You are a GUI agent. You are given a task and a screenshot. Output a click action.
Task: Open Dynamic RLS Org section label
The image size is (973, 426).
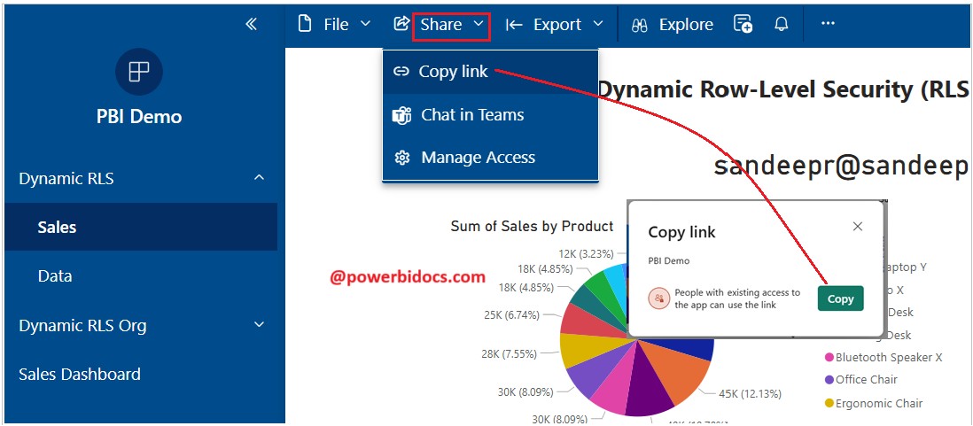pos(82,326)
